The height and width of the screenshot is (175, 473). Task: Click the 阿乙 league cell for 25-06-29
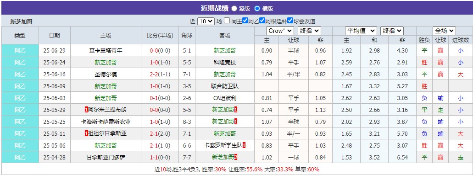point(20,51)
